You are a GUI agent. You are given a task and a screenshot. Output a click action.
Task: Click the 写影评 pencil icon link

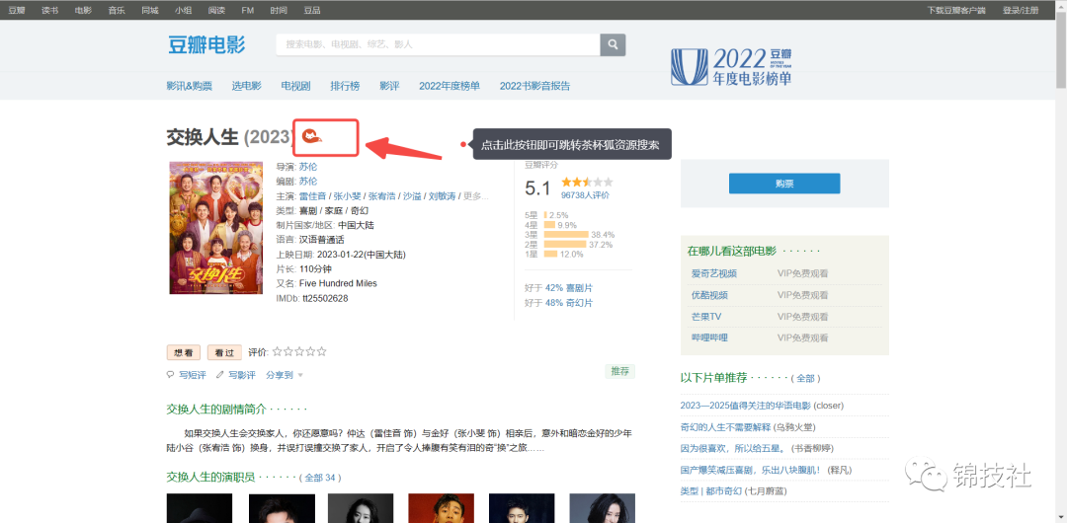[x=235, y=375]
